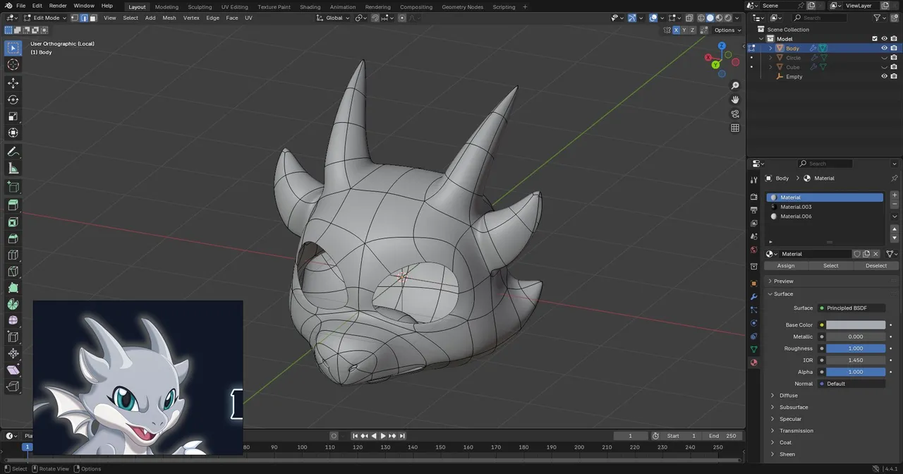This screenshot has width=903, height=474.
Task: Select the Inset Faces tool
Action: point(13,222)
